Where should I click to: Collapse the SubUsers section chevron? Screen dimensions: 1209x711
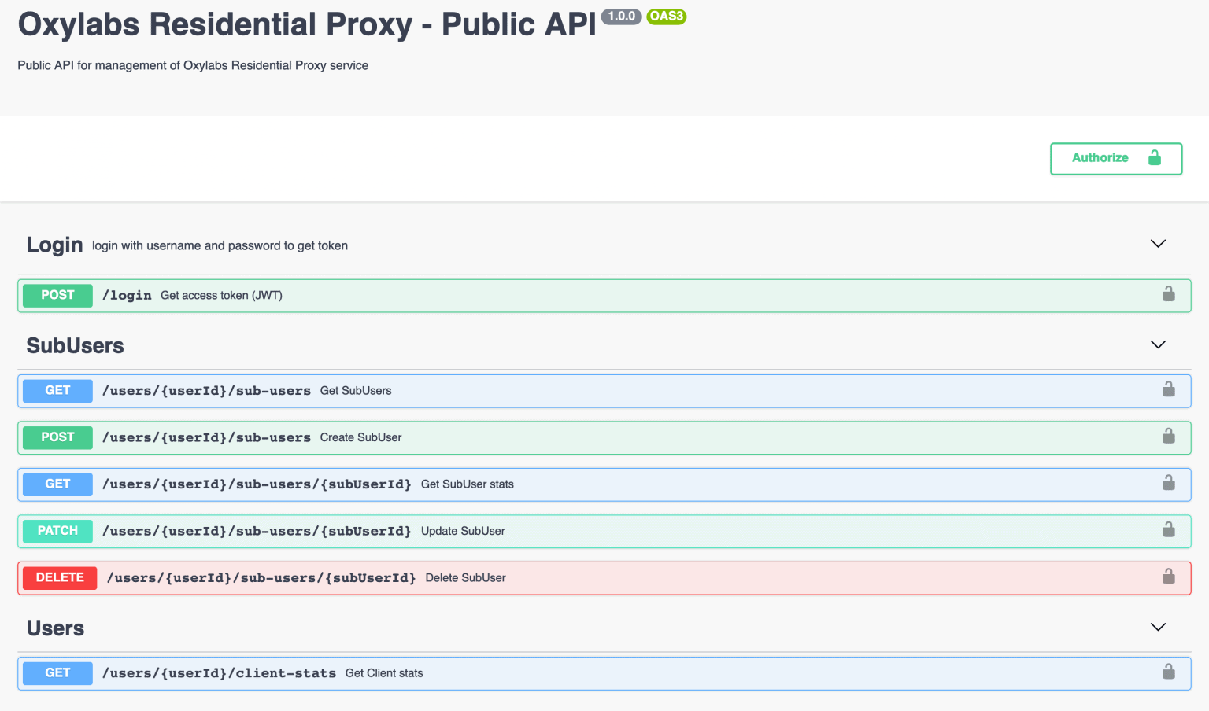click(1157, 345)
